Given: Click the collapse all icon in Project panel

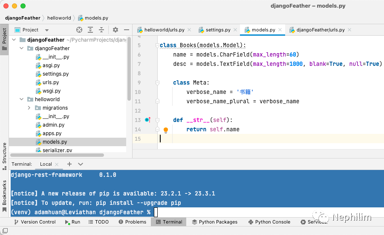Looking at the screenshot, I should (x=101, y=30).
